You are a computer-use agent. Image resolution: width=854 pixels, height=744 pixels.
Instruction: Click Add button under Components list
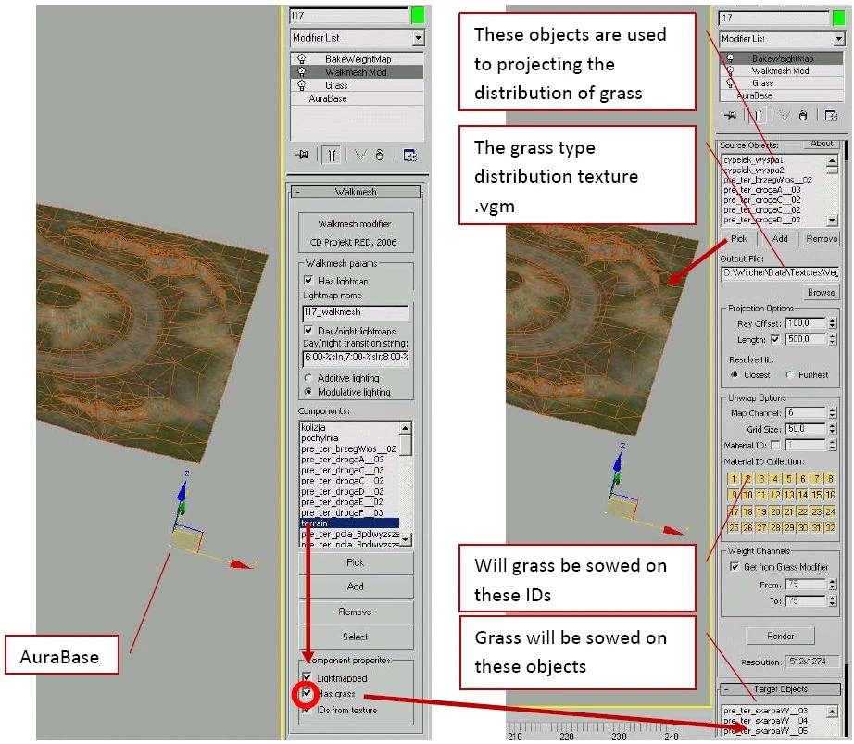pyautogui.click(x=356, y=586)
